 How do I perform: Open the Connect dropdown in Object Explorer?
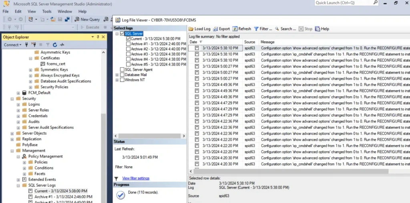[12, 45]
